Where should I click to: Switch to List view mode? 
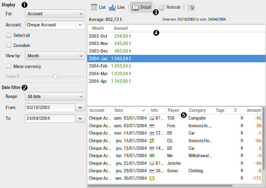click(x=98, y=7)
